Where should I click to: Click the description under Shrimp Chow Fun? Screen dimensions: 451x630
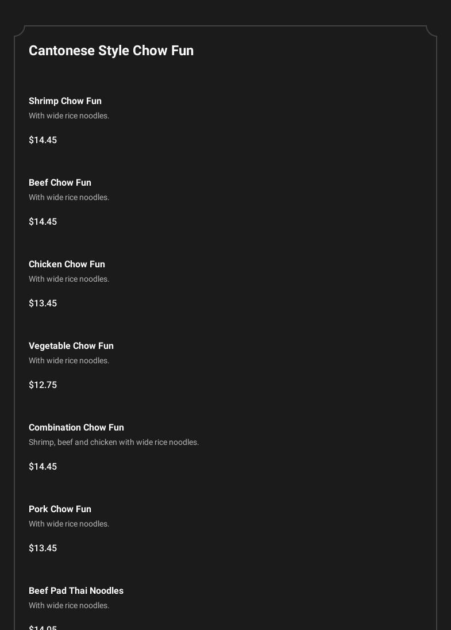tap(69, 116)
